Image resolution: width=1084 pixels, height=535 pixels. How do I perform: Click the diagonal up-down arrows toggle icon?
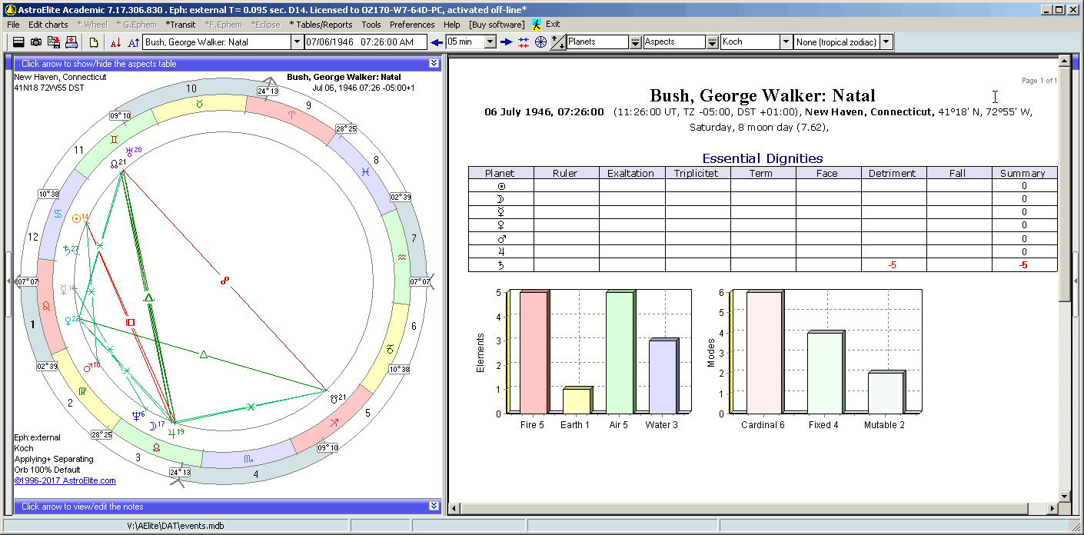click(559, 42)
